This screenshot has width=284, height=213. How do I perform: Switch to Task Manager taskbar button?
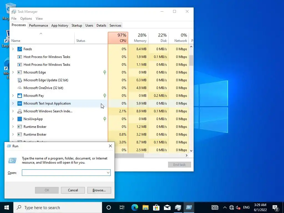[178, 207]
